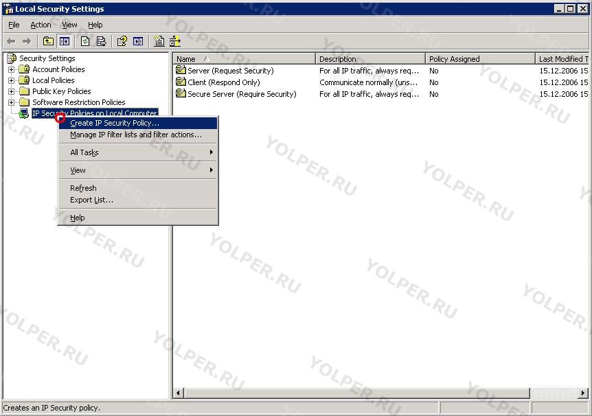
Task: Expand the Local Policies tree node
Action: (11, 80)
